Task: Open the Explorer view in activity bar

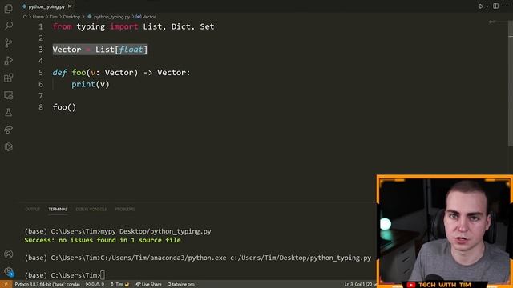Action: 9,8
